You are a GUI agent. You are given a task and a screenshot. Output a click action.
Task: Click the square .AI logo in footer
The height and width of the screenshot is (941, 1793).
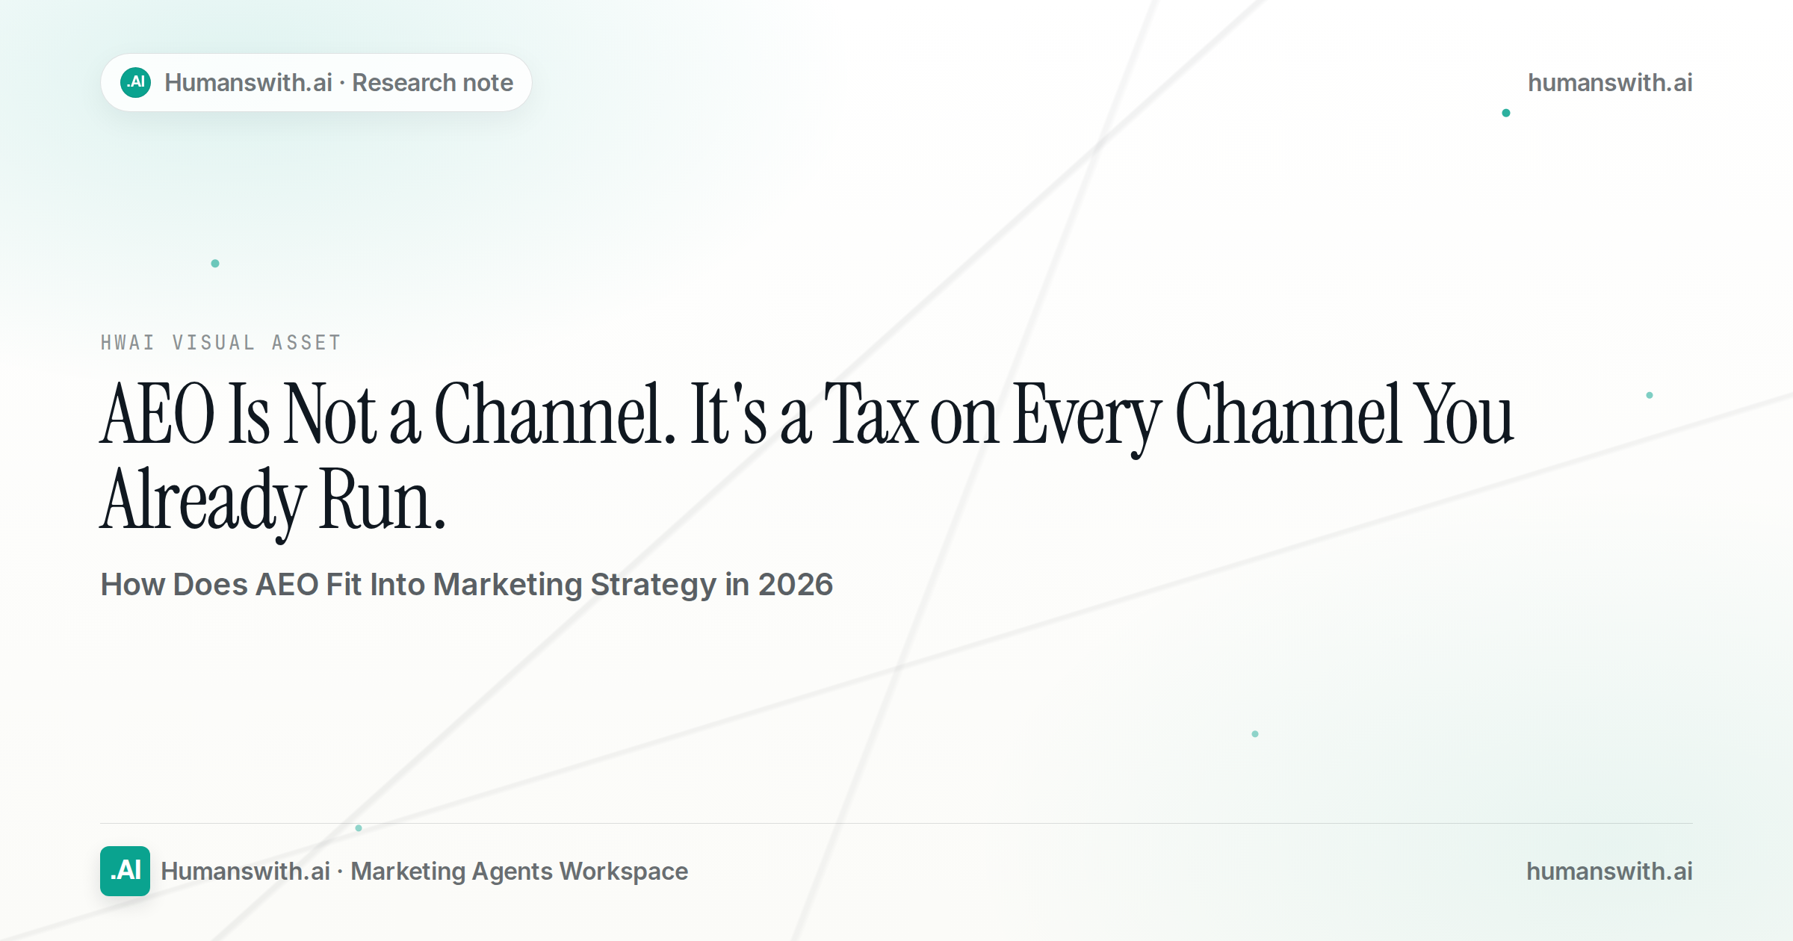click(x=125, y=871)
